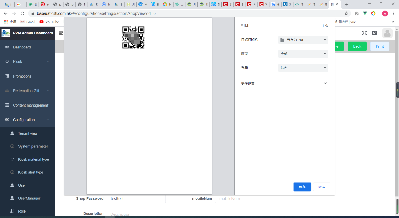The height and width of the screenshot is (218, 399).
Task: Click the RVM Admin Dashboard logo
Action: (x=5, y=33)
